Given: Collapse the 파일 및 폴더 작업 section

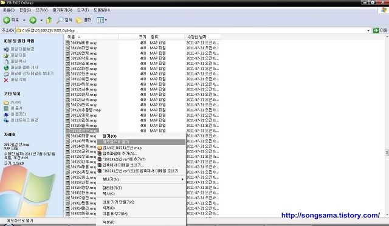Looking at the screenshot, I should (19, 41).
